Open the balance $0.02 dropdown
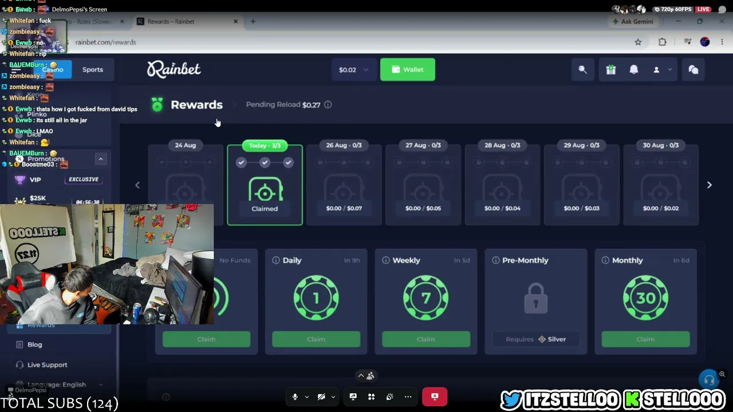Viewport: 733px width, 412px height. coord(354,70)
